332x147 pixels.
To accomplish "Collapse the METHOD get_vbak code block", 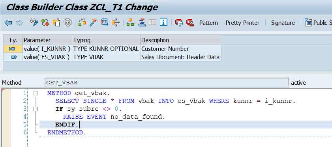I will coord(36,93).
